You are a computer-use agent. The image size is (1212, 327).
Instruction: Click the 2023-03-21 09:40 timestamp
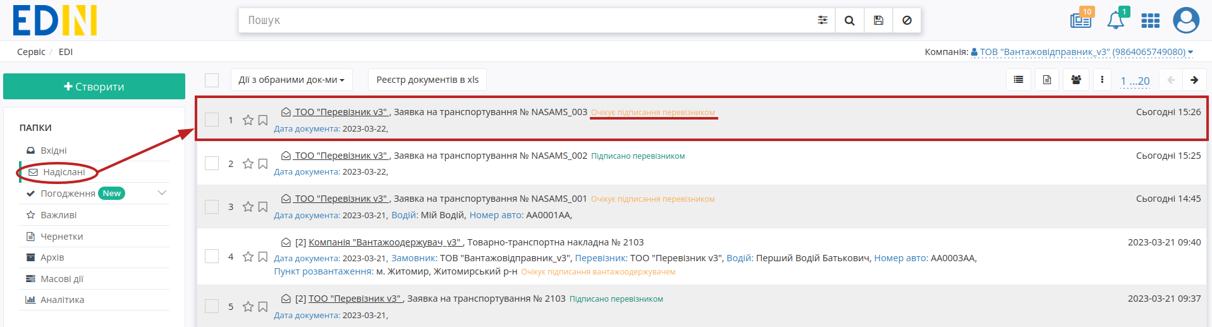1165,242
